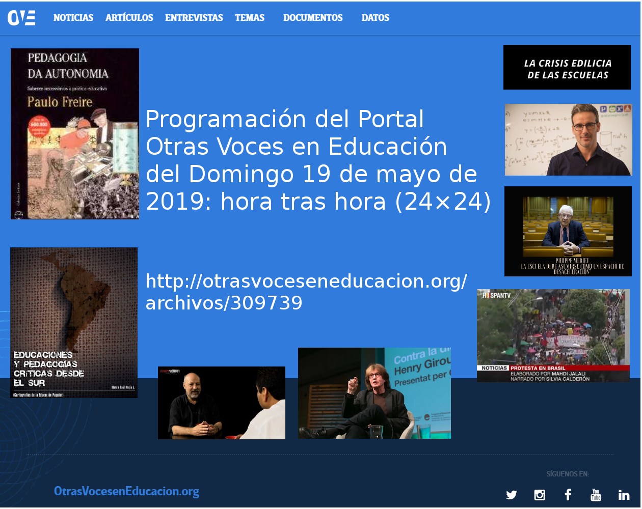The width and height of the screenshot is (642, 509).
Task: Open the Temas navigation item
Action: tap(250, 18)
